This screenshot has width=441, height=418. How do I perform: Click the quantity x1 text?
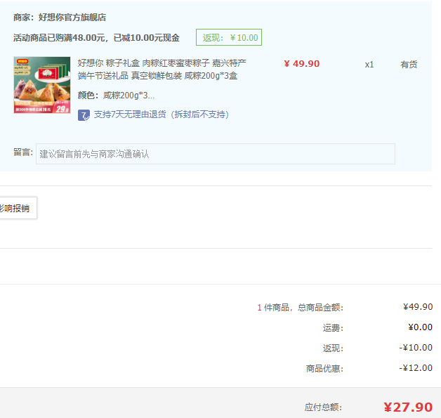coord(369,65)
